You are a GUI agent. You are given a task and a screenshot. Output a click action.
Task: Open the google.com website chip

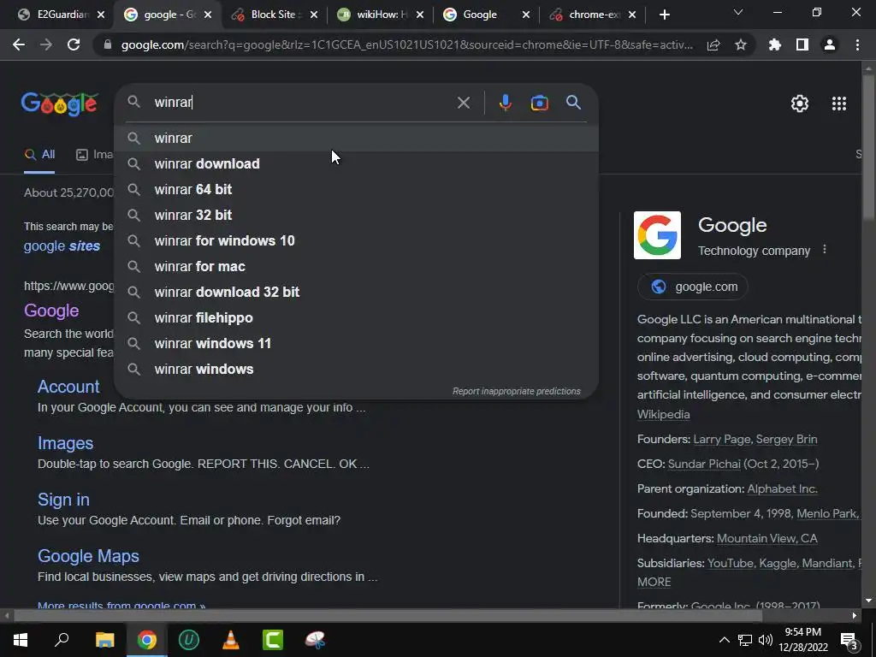click(x=693, y=287)
